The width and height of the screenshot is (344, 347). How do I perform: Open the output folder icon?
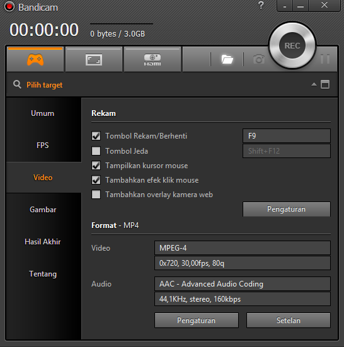pos(227,59)
